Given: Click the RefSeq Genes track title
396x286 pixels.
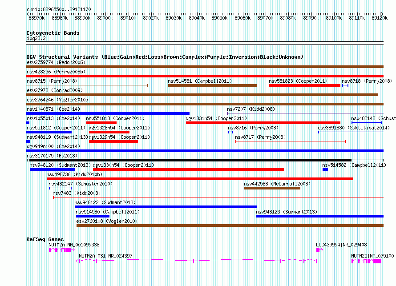Looking at the screenshot, I should pos(45,239).
